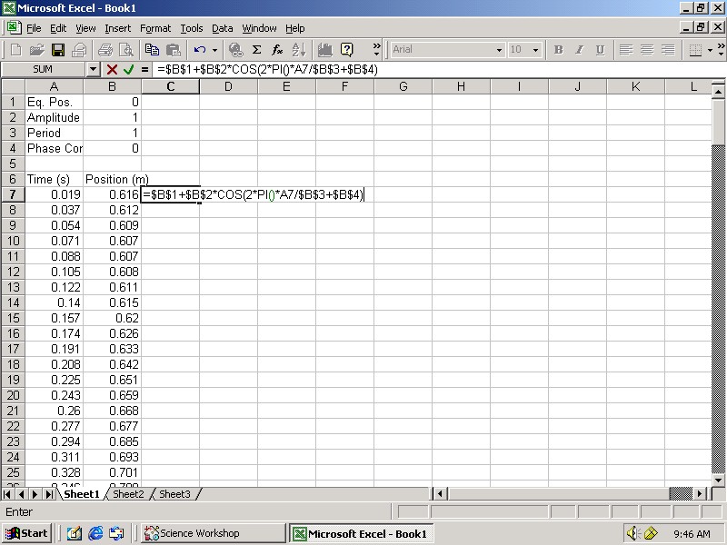Toggle Underline formatting
The image size is (727, 545).
[x=600, y=50]
